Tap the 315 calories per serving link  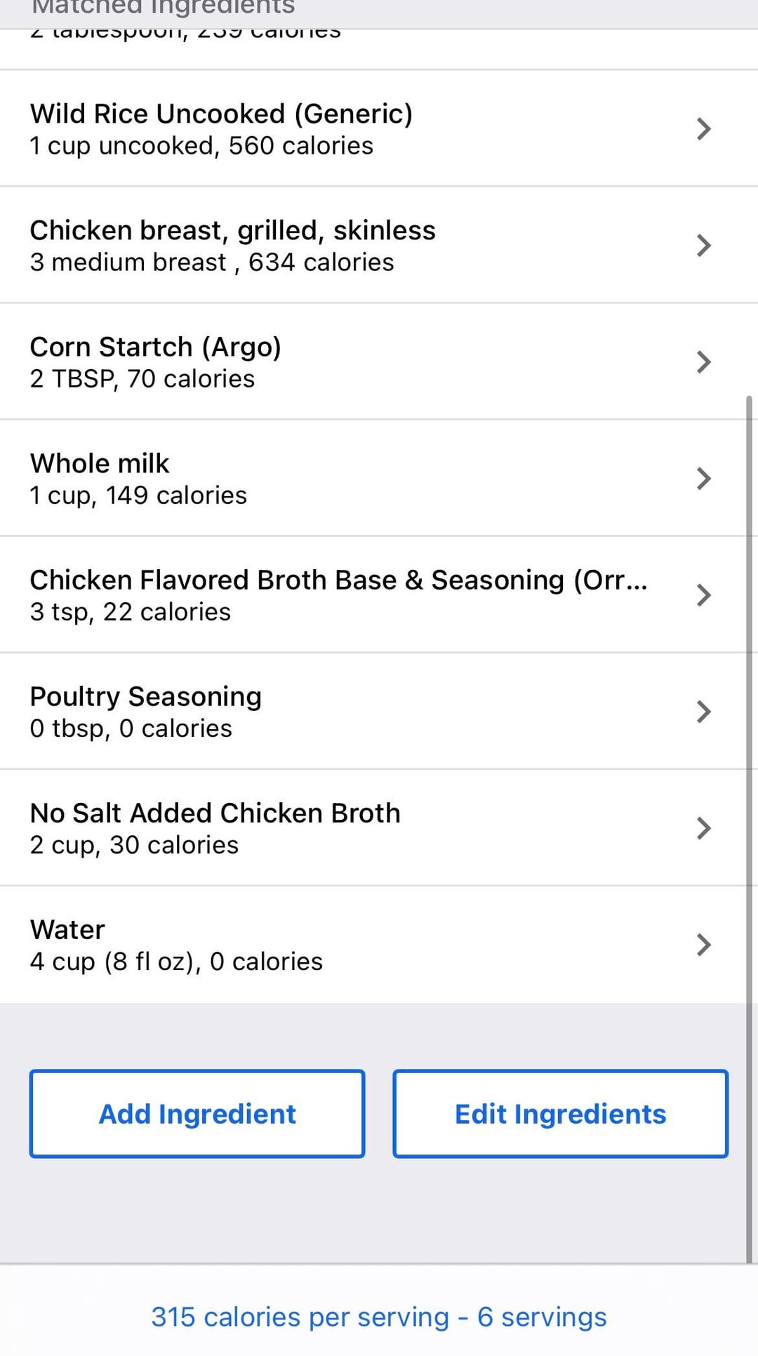379,1317
